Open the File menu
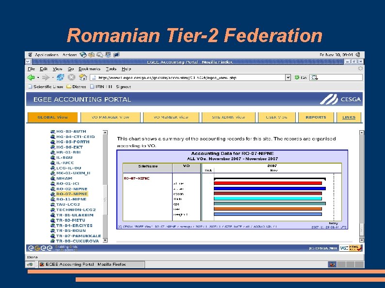This screenshot has width=385, height=288. [31, 69]
